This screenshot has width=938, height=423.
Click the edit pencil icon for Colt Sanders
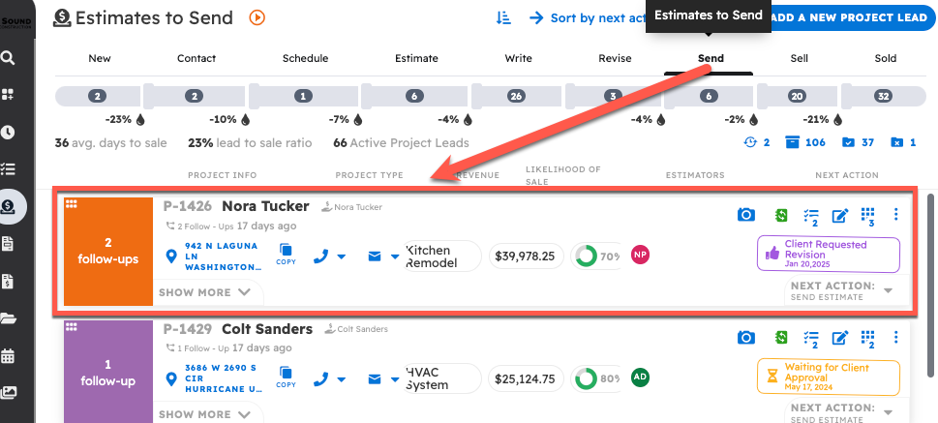[x=840, y=338]
